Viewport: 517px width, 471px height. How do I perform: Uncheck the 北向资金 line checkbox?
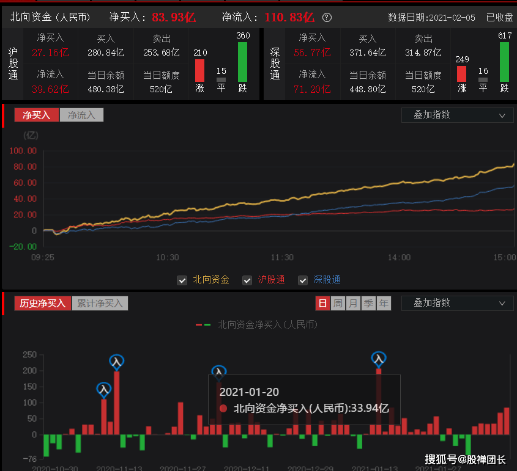[x=182, y=280]
